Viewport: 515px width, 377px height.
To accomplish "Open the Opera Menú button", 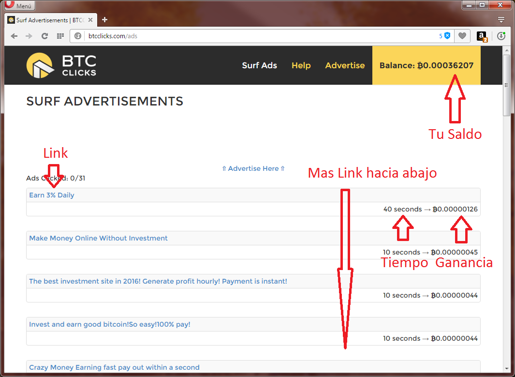I will (18, 6).
